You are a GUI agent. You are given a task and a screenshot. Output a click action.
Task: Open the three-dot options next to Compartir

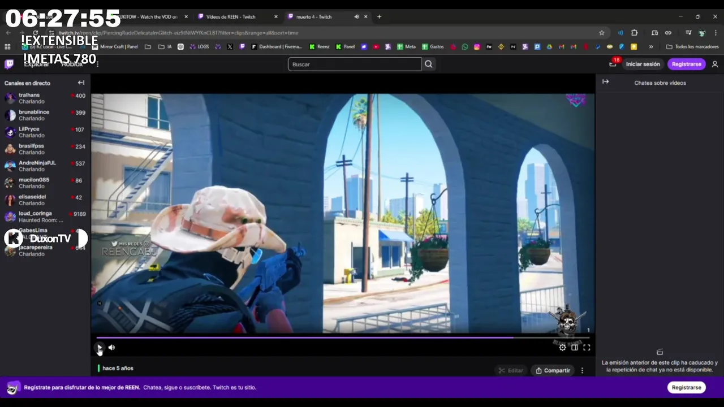coord(582,370)
